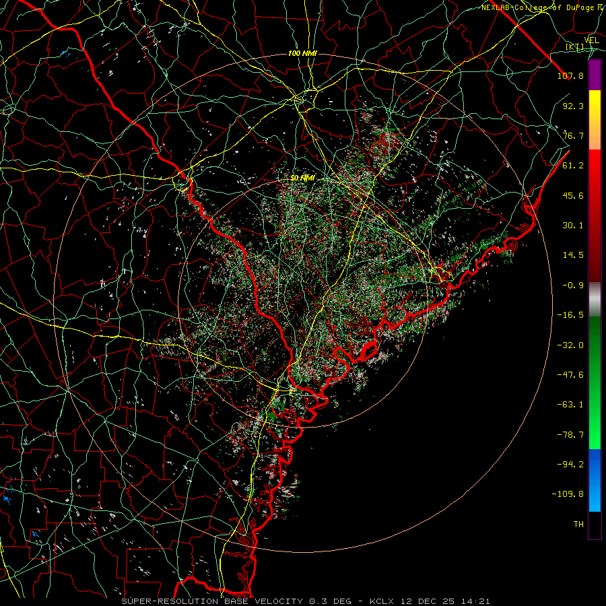Click the 30.1 velocity scale value
The image size is (606, 606).
pos(573,226)
